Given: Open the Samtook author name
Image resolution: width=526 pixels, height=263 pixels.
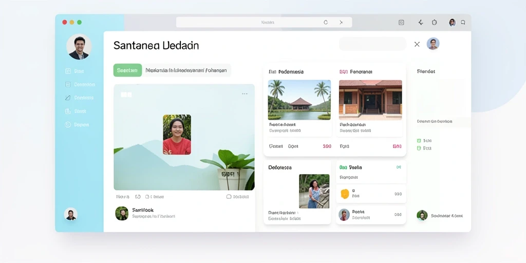Looking at the screenshot, I should 143,210.
